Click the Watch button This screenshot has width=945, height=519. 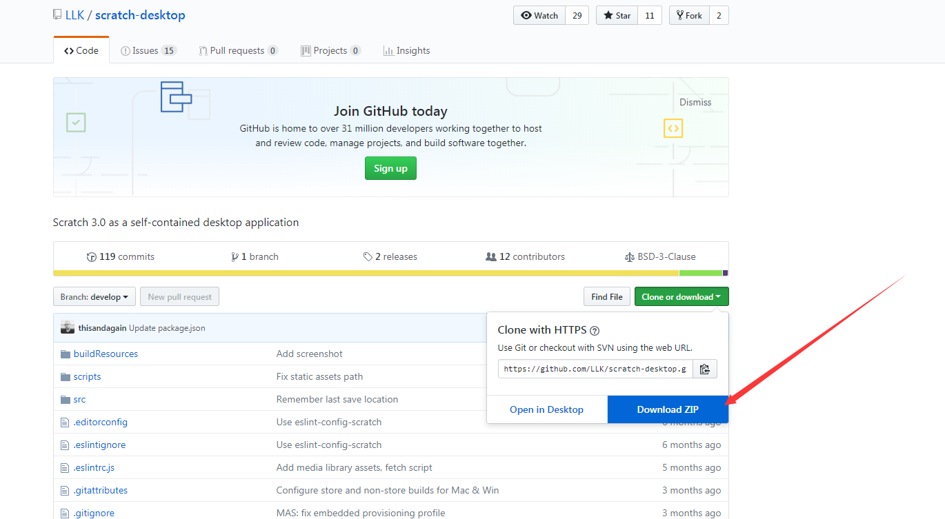coord(539,15)
